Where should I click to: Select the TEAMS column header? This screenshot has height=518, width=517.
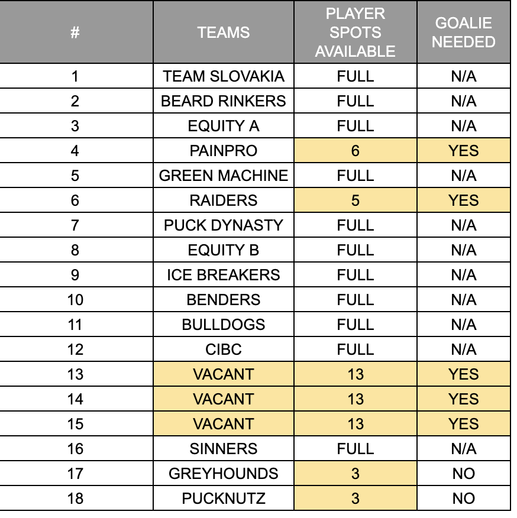click(224, 32)
